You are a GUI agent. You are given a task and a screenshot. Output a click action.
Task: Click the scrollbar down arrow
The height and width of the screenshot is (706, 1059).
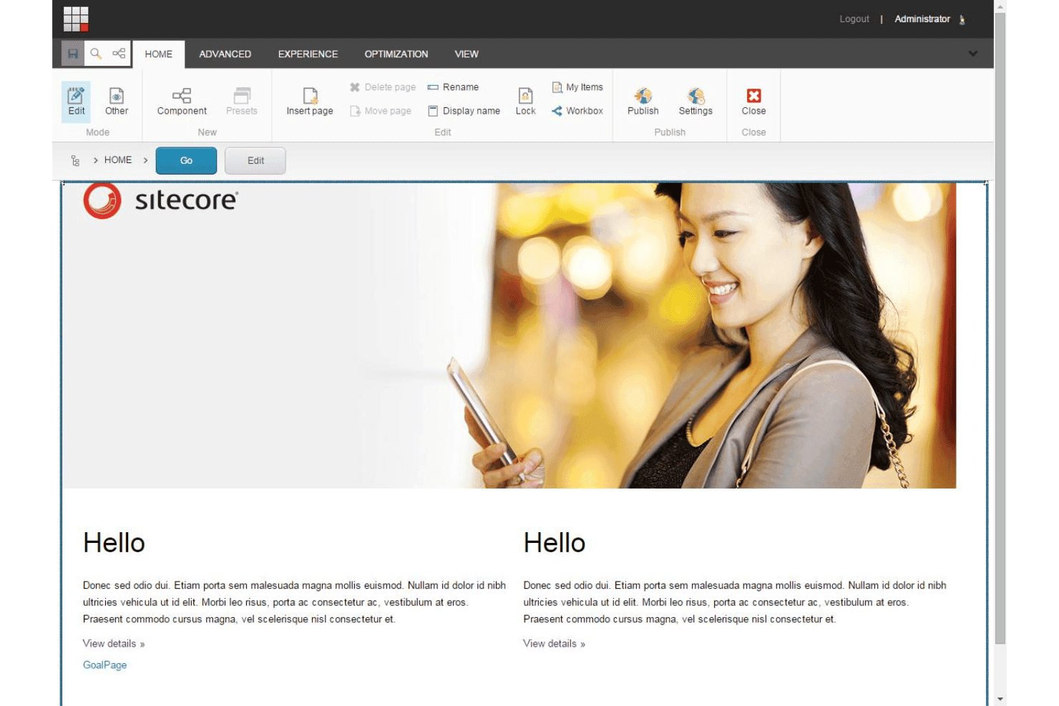tap(1000, 699)
